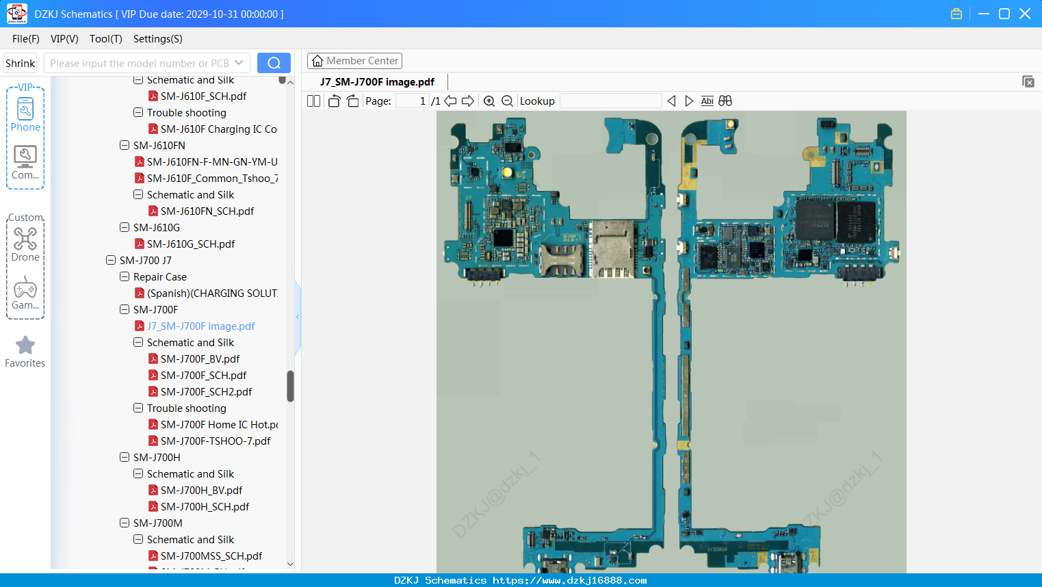Click the Page number field

tap(413, 101)
